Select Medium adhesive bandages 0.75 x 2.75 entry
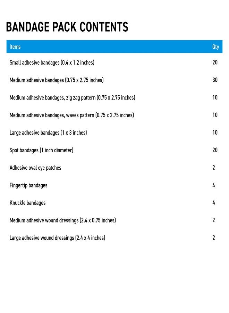The height and width of the screenshot is (313, 229). point(114,80)
